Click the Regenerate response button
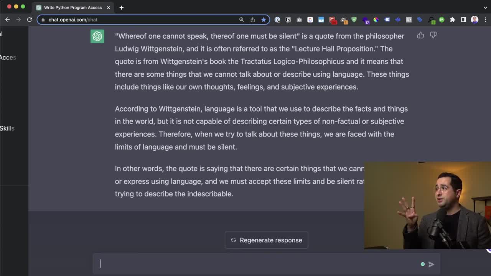Screen dimensions: 491x276 click(266, 240)
